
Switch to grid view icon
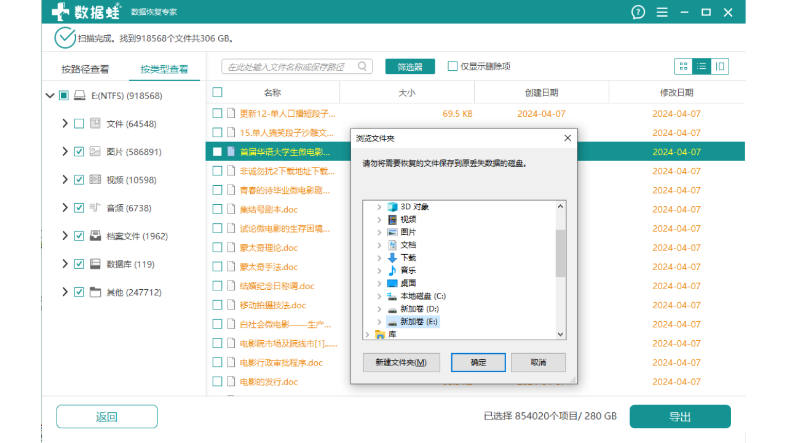[x=683, y=66]
